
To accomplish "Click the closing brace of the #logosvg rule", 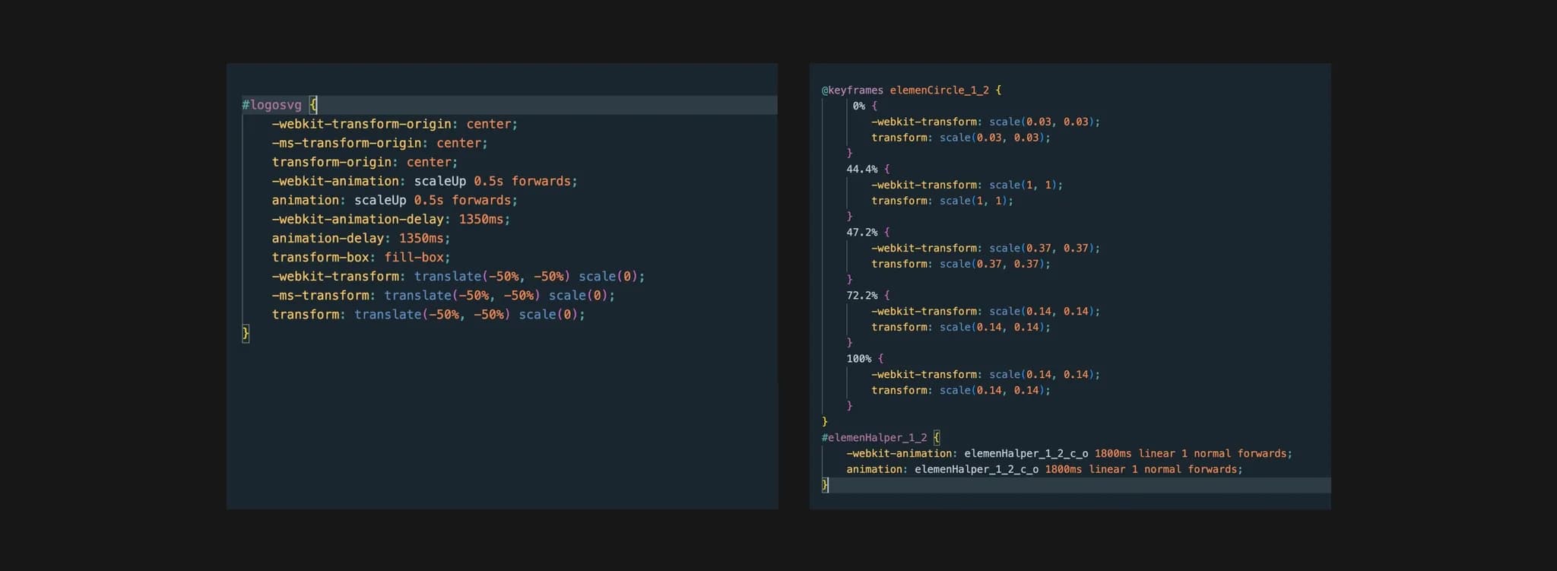I will point(246,333).
